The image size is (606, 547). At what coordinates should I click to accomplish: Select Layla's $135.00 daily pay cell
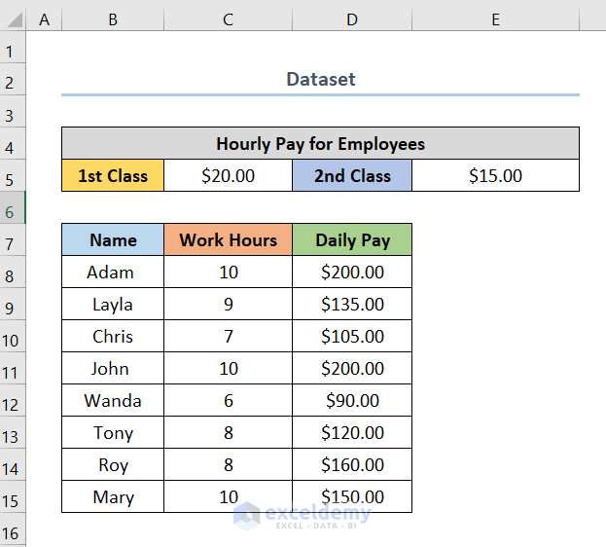coord(352,304)
